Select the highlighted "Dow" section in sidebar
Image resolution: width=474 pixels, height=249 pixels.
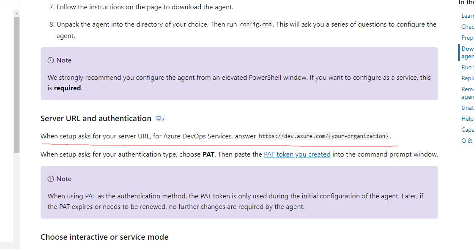coord(468,52)
